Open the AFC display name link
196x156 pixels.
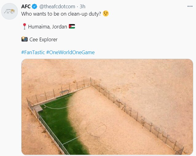tap(25, 6)
